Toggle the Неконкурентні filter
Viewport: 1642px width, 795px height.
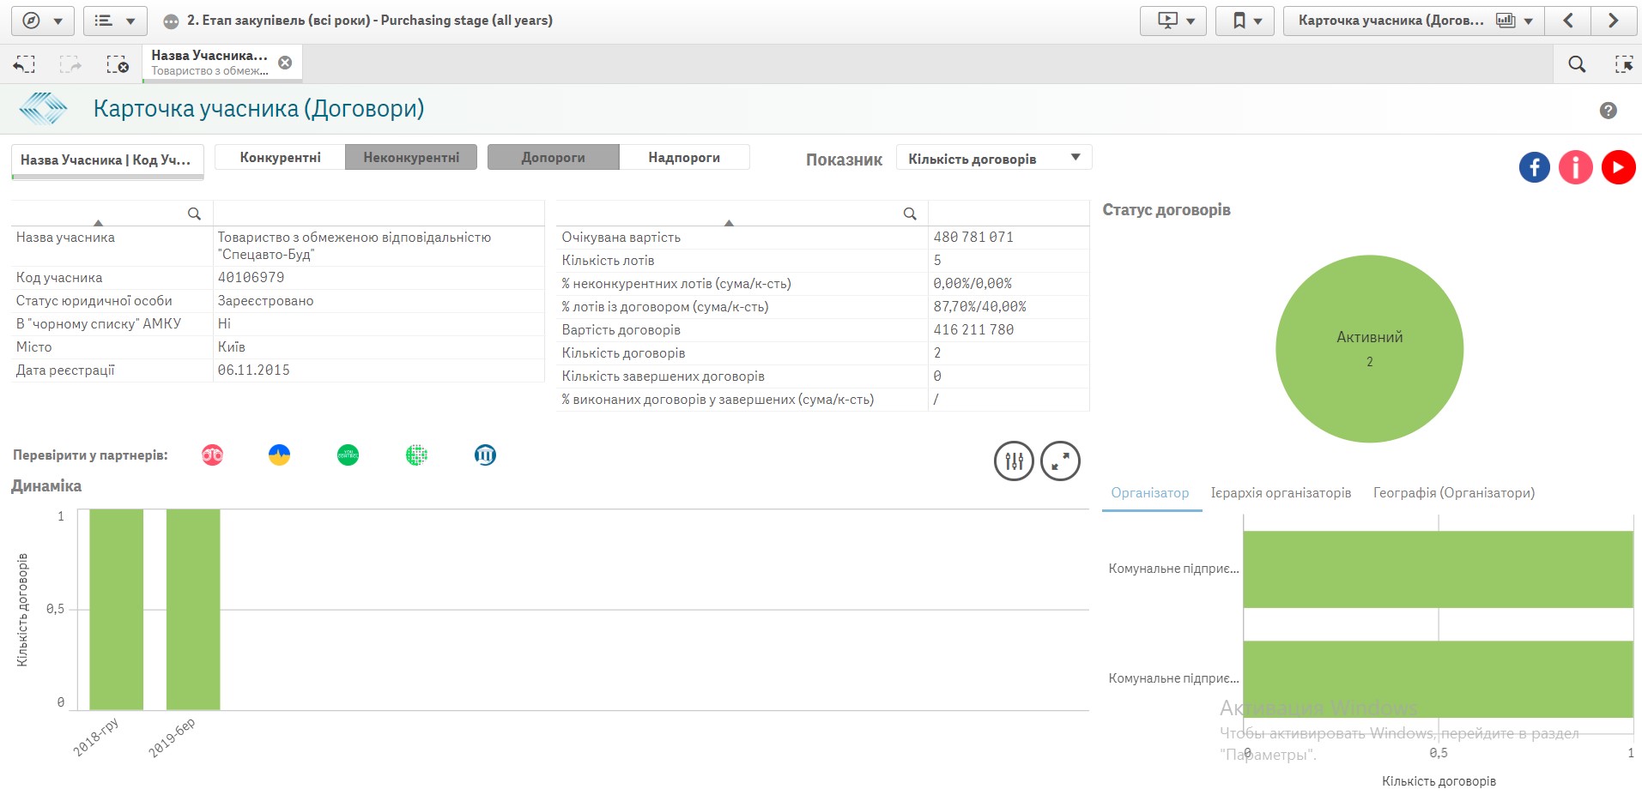pyautogui.click(x=411, y=158)
